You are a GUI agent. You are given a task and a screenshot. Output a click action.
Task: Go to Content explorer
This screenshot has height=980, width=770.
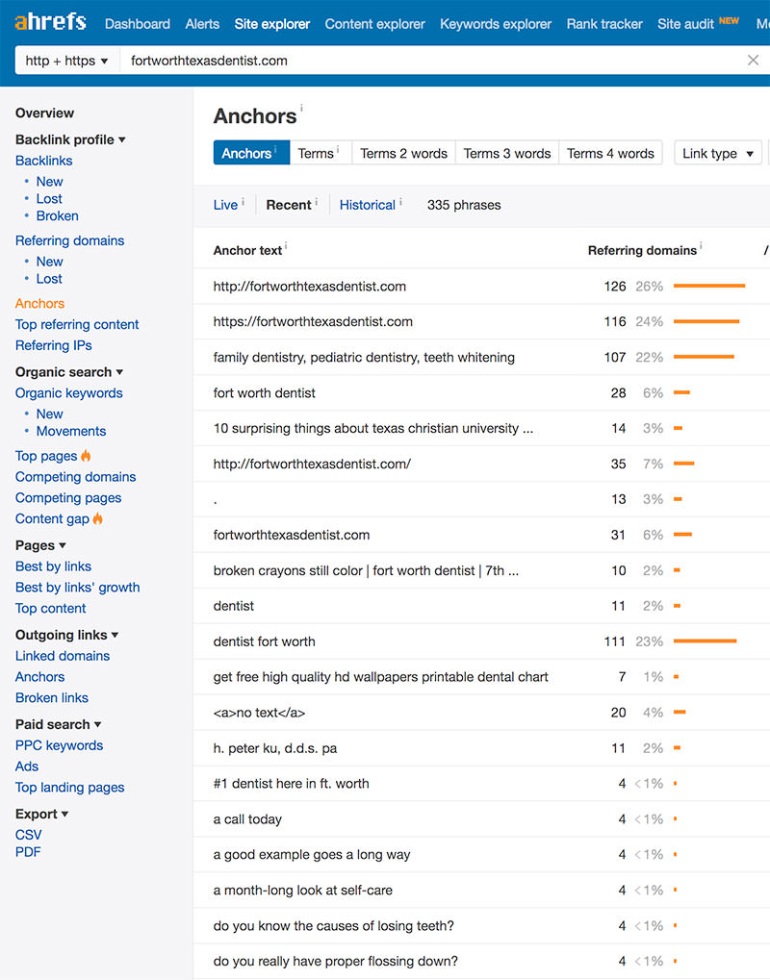[374, 24]
